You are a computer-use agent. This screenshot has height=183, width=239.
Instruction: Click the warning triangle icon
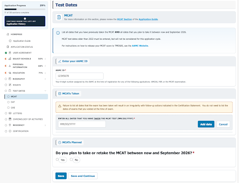tap(60, 106)
